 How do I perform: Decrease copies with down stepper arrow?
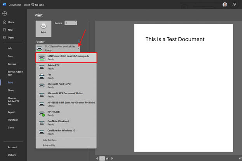point(75,24)
